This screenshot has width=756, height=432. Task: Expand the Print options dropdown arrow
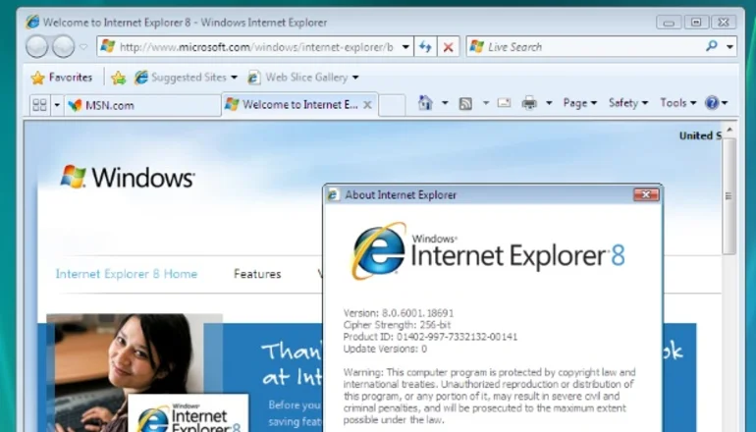tap(549, 103)
